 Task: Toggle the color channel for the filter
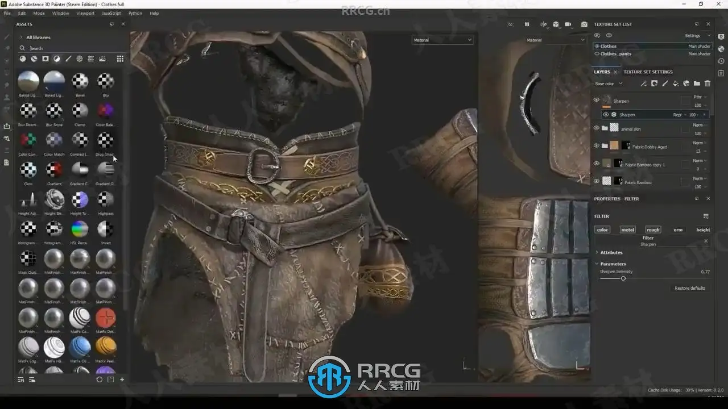point(602,229)
